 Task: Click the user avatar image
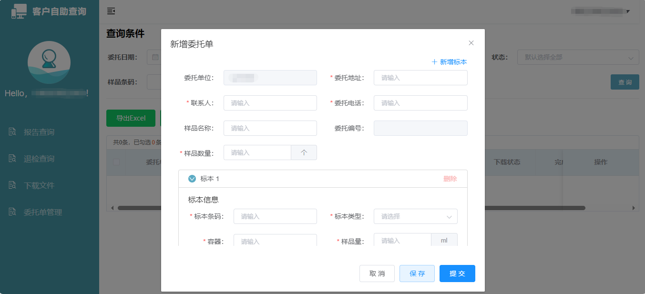(49, 62)
